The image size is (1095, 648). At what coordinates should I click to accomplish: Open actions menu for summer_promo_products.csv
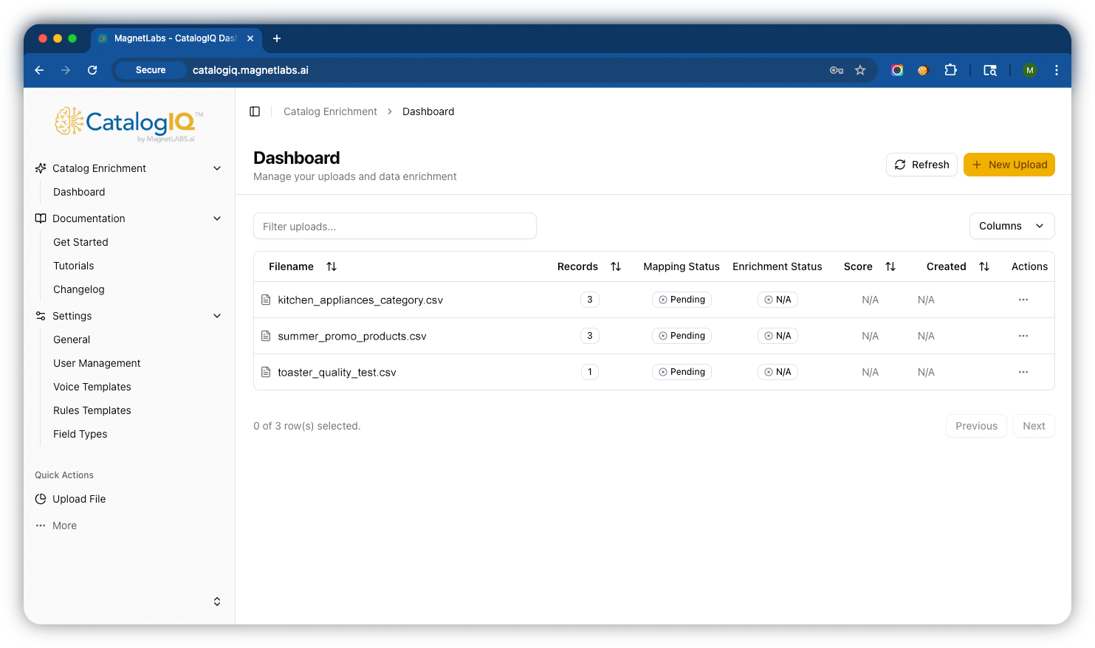coord(1023,336)
